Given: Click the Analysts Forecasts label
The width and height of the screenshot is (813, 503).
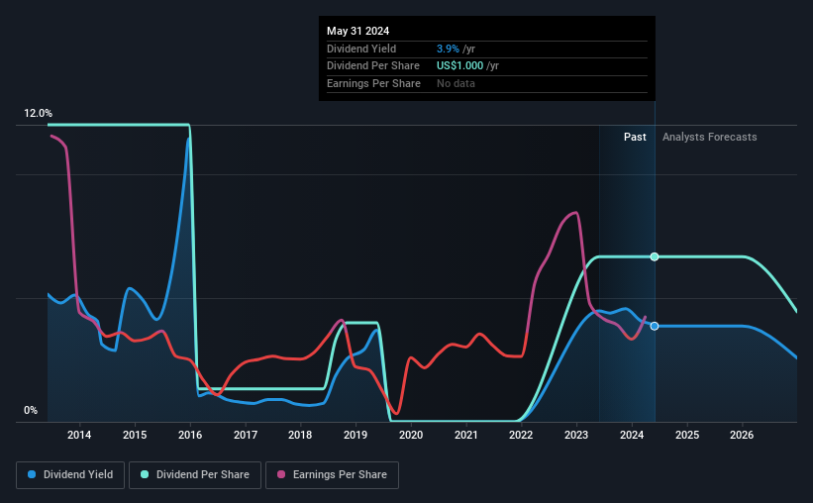Looking at the screenshot, I should point(709,137).
